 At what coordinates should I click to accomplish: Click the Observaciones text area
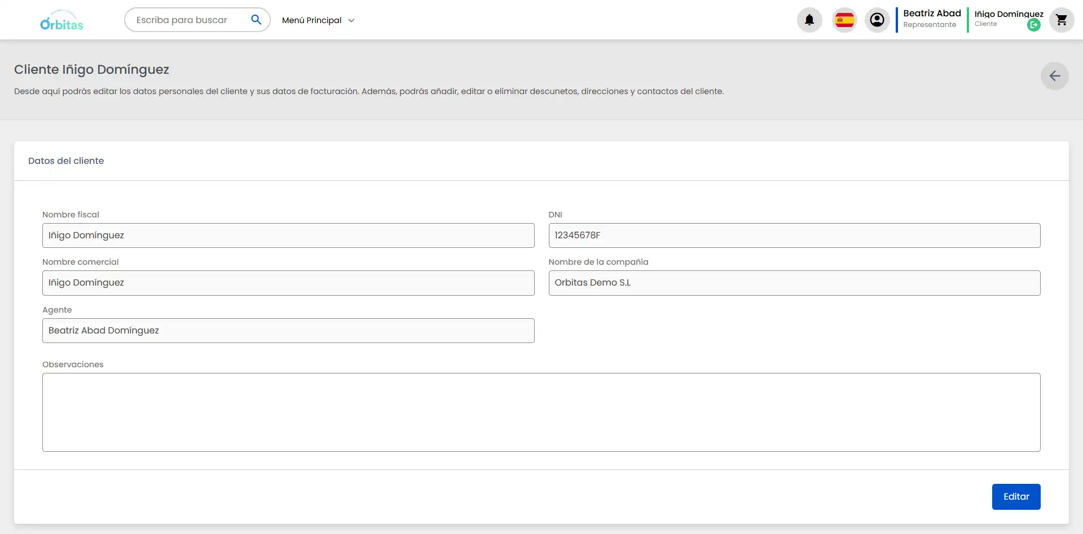(x=541, y=412)
